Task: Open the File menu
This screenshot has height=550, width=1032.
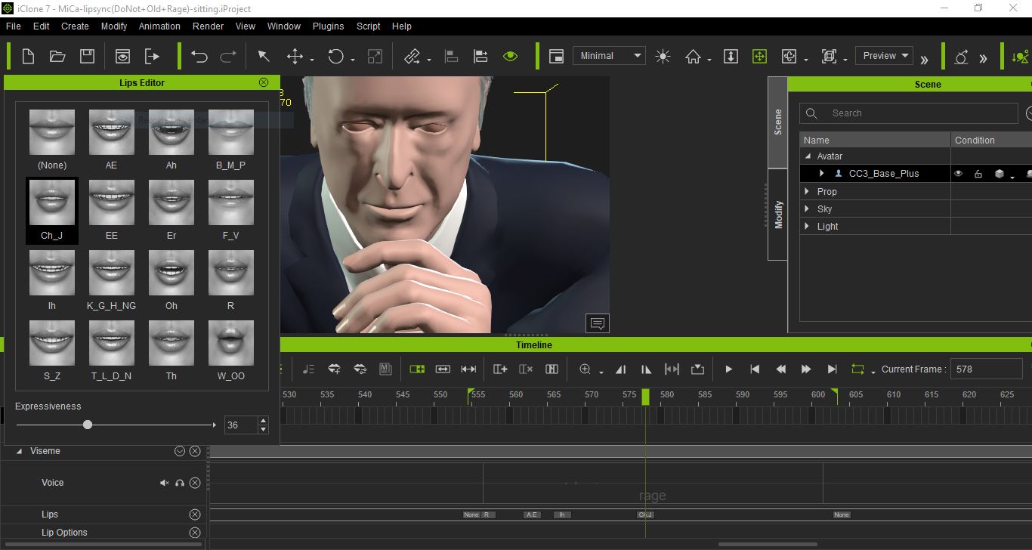Action: point(13,26)
